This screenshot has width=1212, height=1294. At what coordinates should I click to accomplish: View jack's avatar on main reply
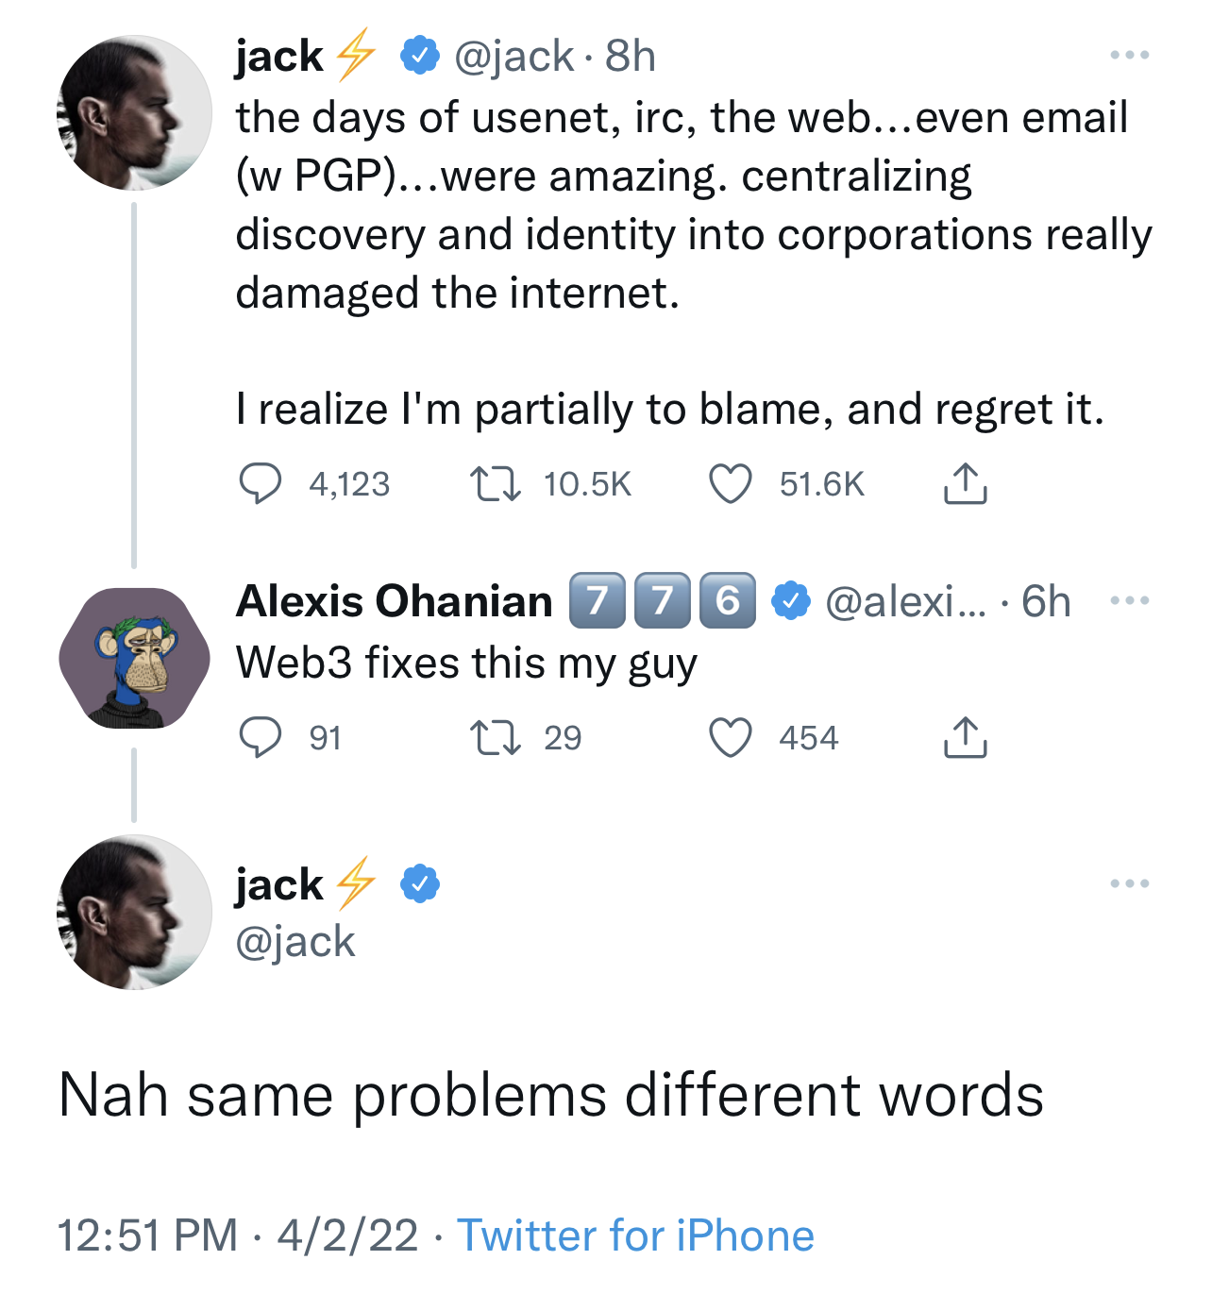click(134, 913)
